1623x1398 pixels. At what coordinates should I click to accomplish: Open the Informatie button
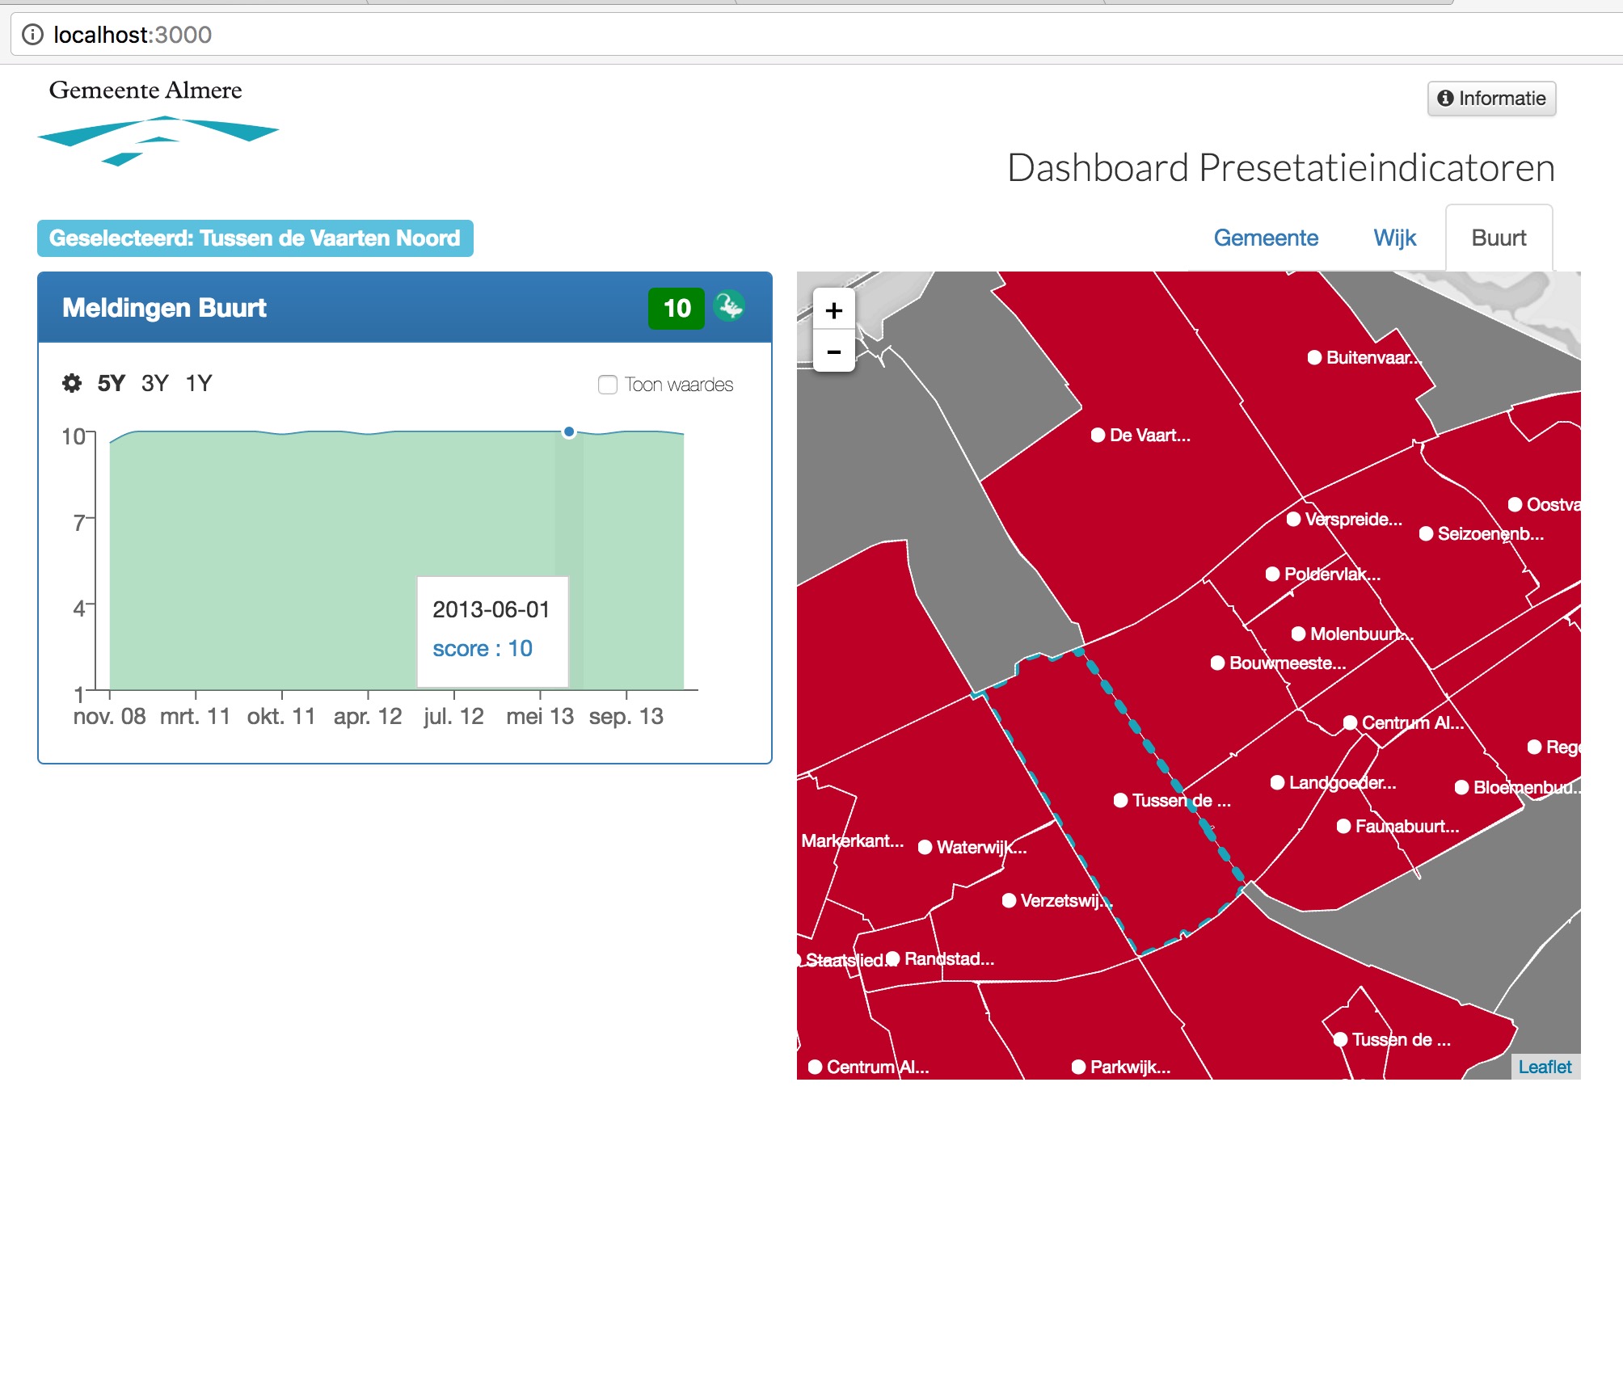[x=1491, y=99]
